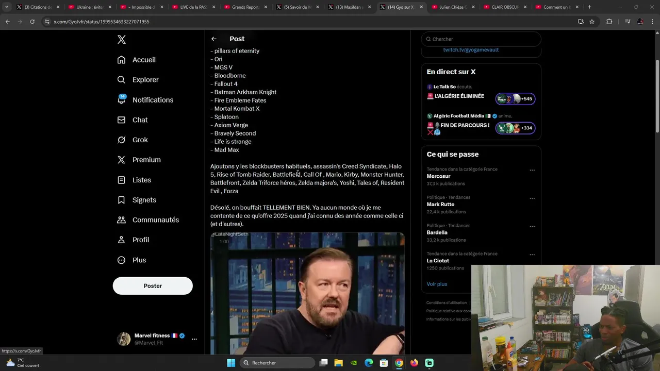The width and height of the screenshot is (660, 371).
Task: Open options menu for Mercosur trend
Action: (532, 170)
